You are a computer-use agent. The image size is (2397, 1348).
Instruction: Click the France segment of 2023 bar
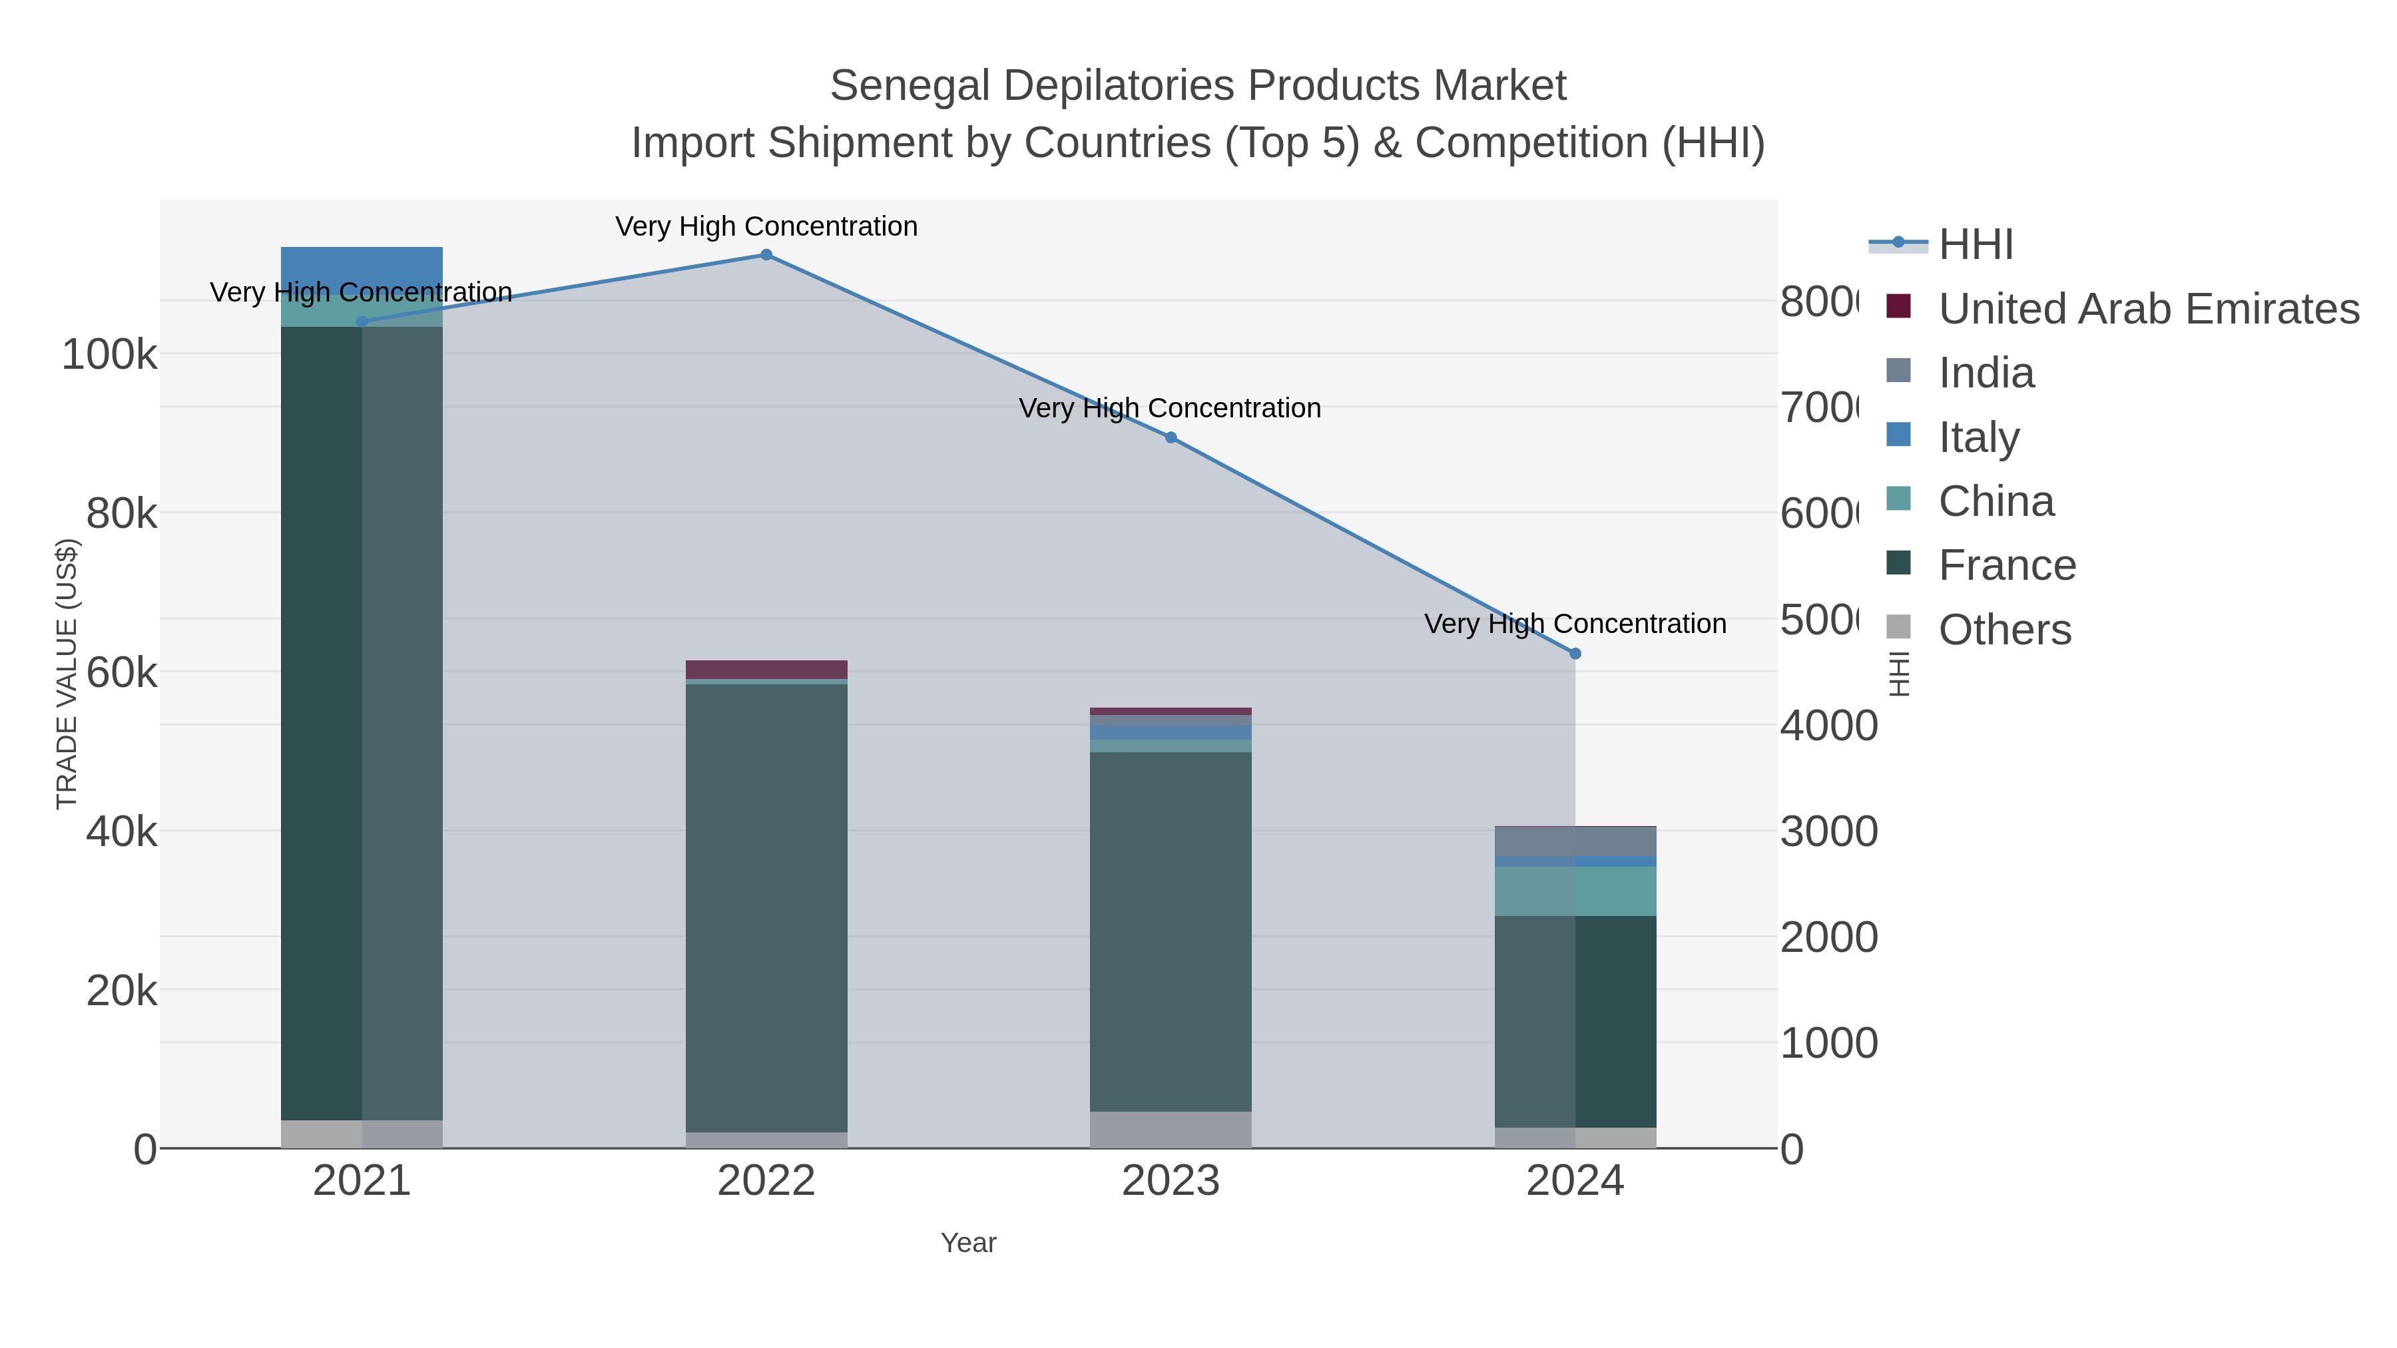tap(1171, 932)
